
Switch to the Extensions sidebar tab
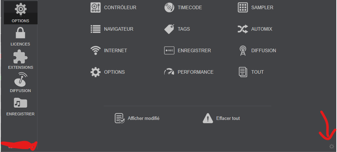tap(21, 60)
